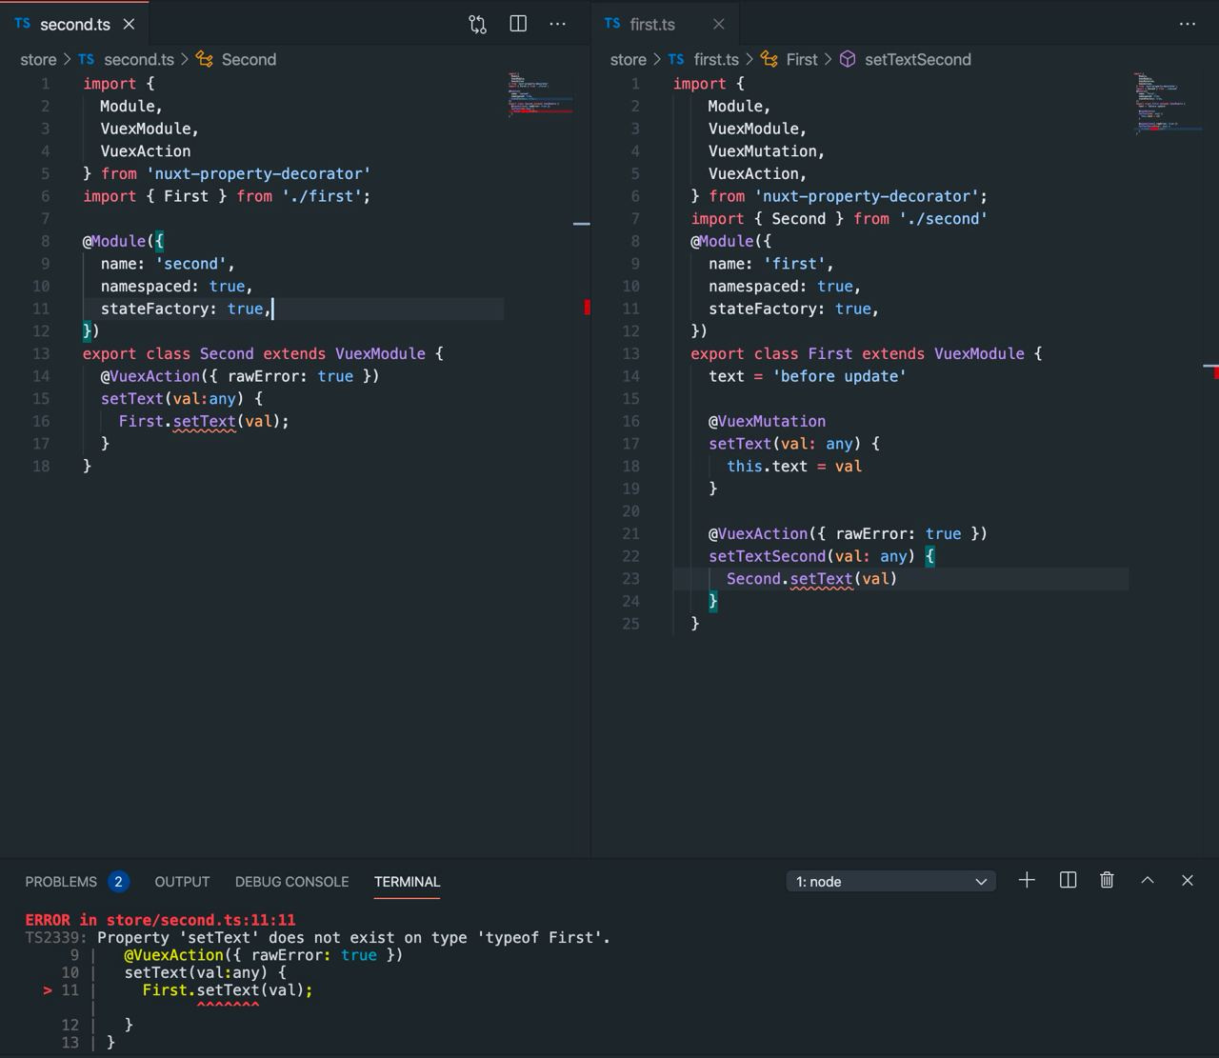Click the 'Second' class breadcrumb

[249, 59]
